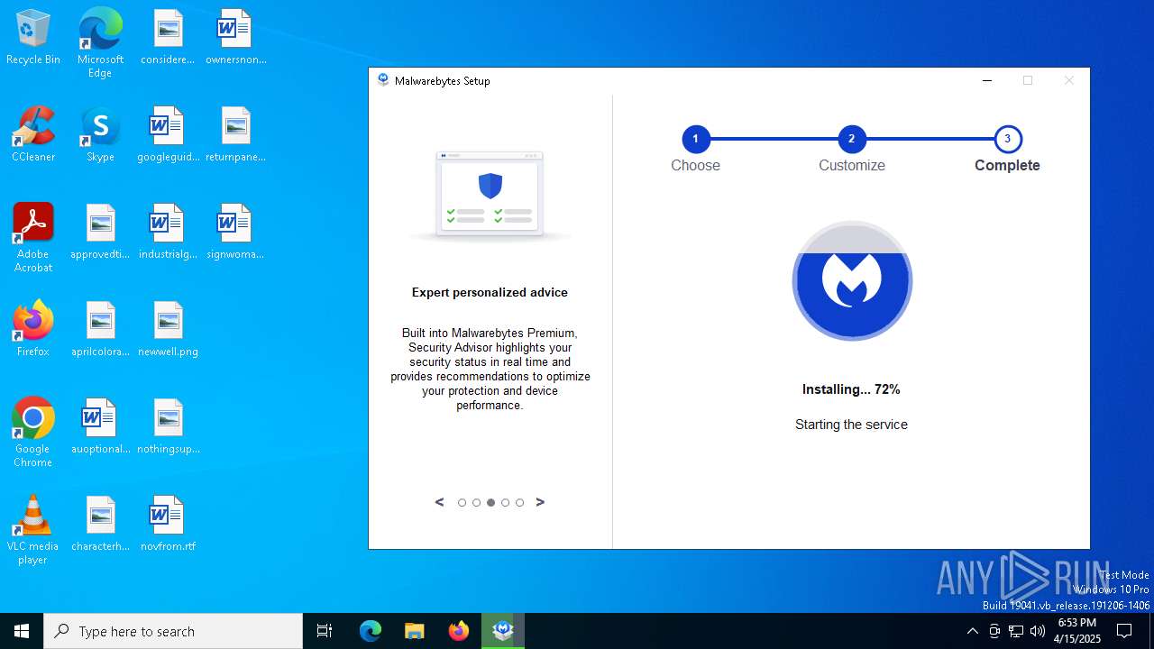Click the Malwarebytes Setup title bar icon
The width and height of the screenshot is (1154, 649).
tap(384, 80)
